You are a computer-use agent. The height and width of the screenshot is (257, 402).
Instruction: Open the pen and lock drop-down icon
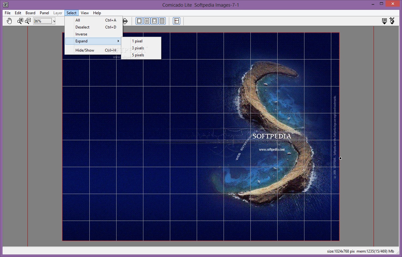[392, 21]
